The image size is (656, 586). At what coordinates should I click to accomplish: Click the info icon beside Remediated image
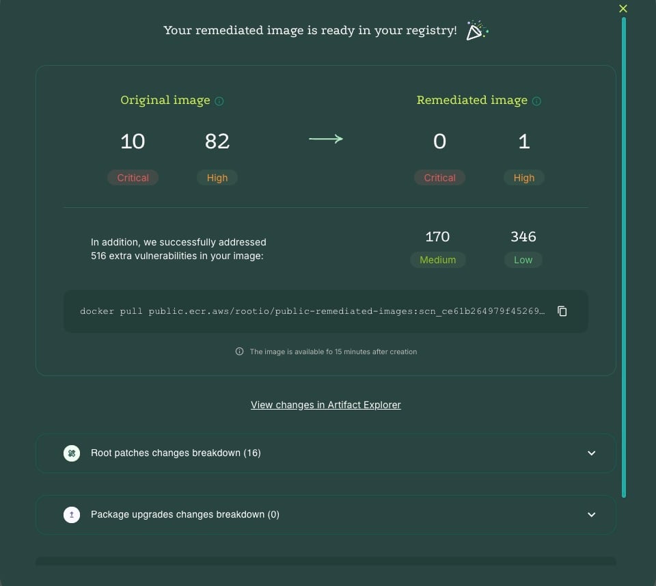[x=536, y=101]
